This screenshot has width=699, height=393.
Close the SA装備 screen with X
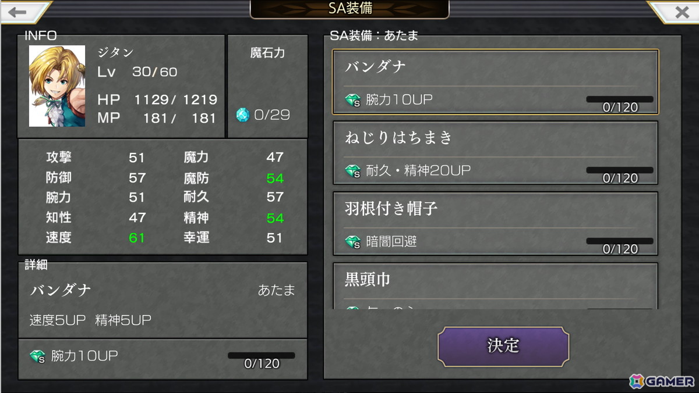(679, 12)
